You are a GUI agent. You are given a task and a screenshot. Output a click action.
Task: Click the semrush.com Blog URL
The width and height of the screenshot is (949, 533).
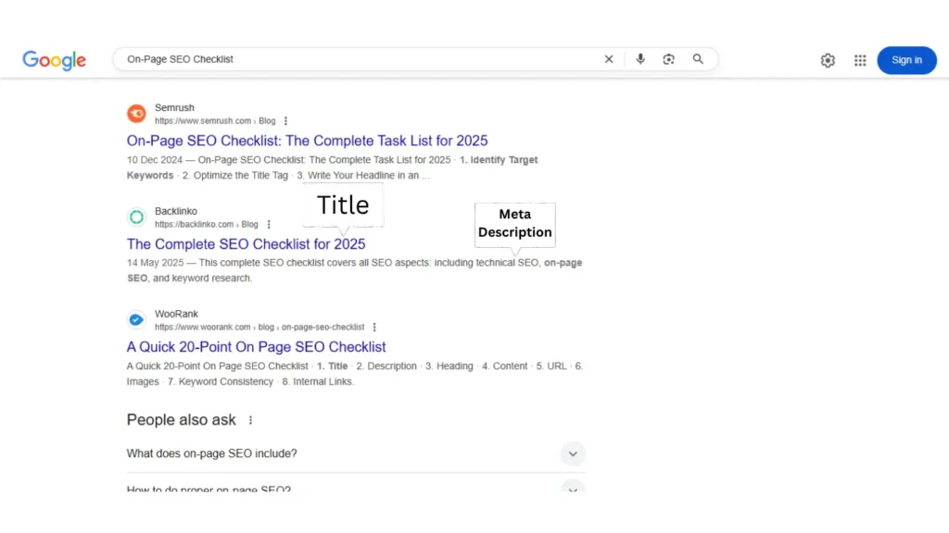click(215, 121)
